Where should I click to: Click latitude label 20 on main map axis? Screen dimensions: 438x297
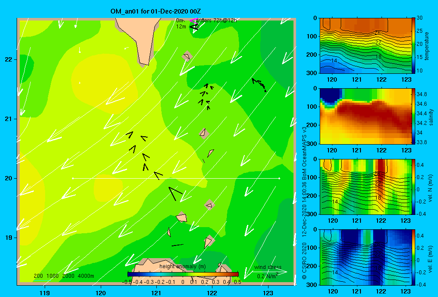tap(8, 178)
